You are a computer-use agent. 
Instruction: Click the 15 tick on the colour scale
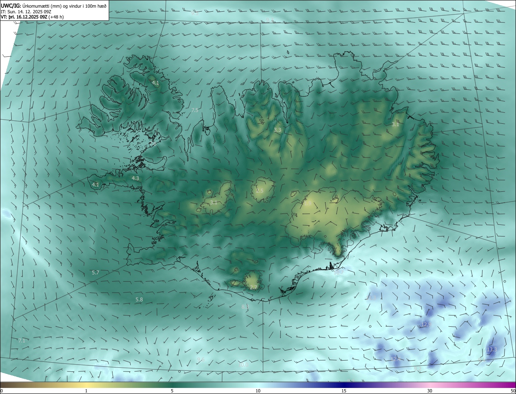(x=344, y=391)
